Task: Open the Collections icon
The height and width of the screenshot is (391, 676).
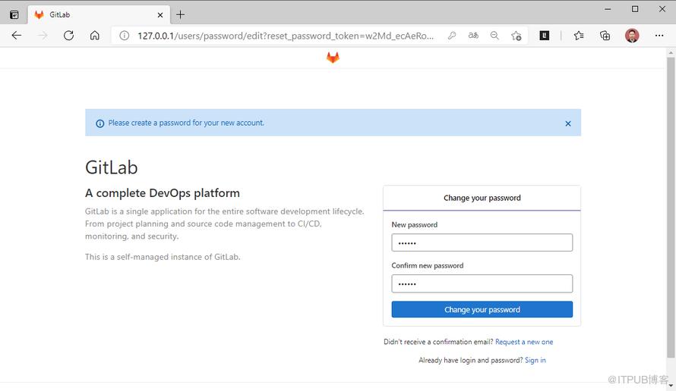Action: [x=605, y=36]
